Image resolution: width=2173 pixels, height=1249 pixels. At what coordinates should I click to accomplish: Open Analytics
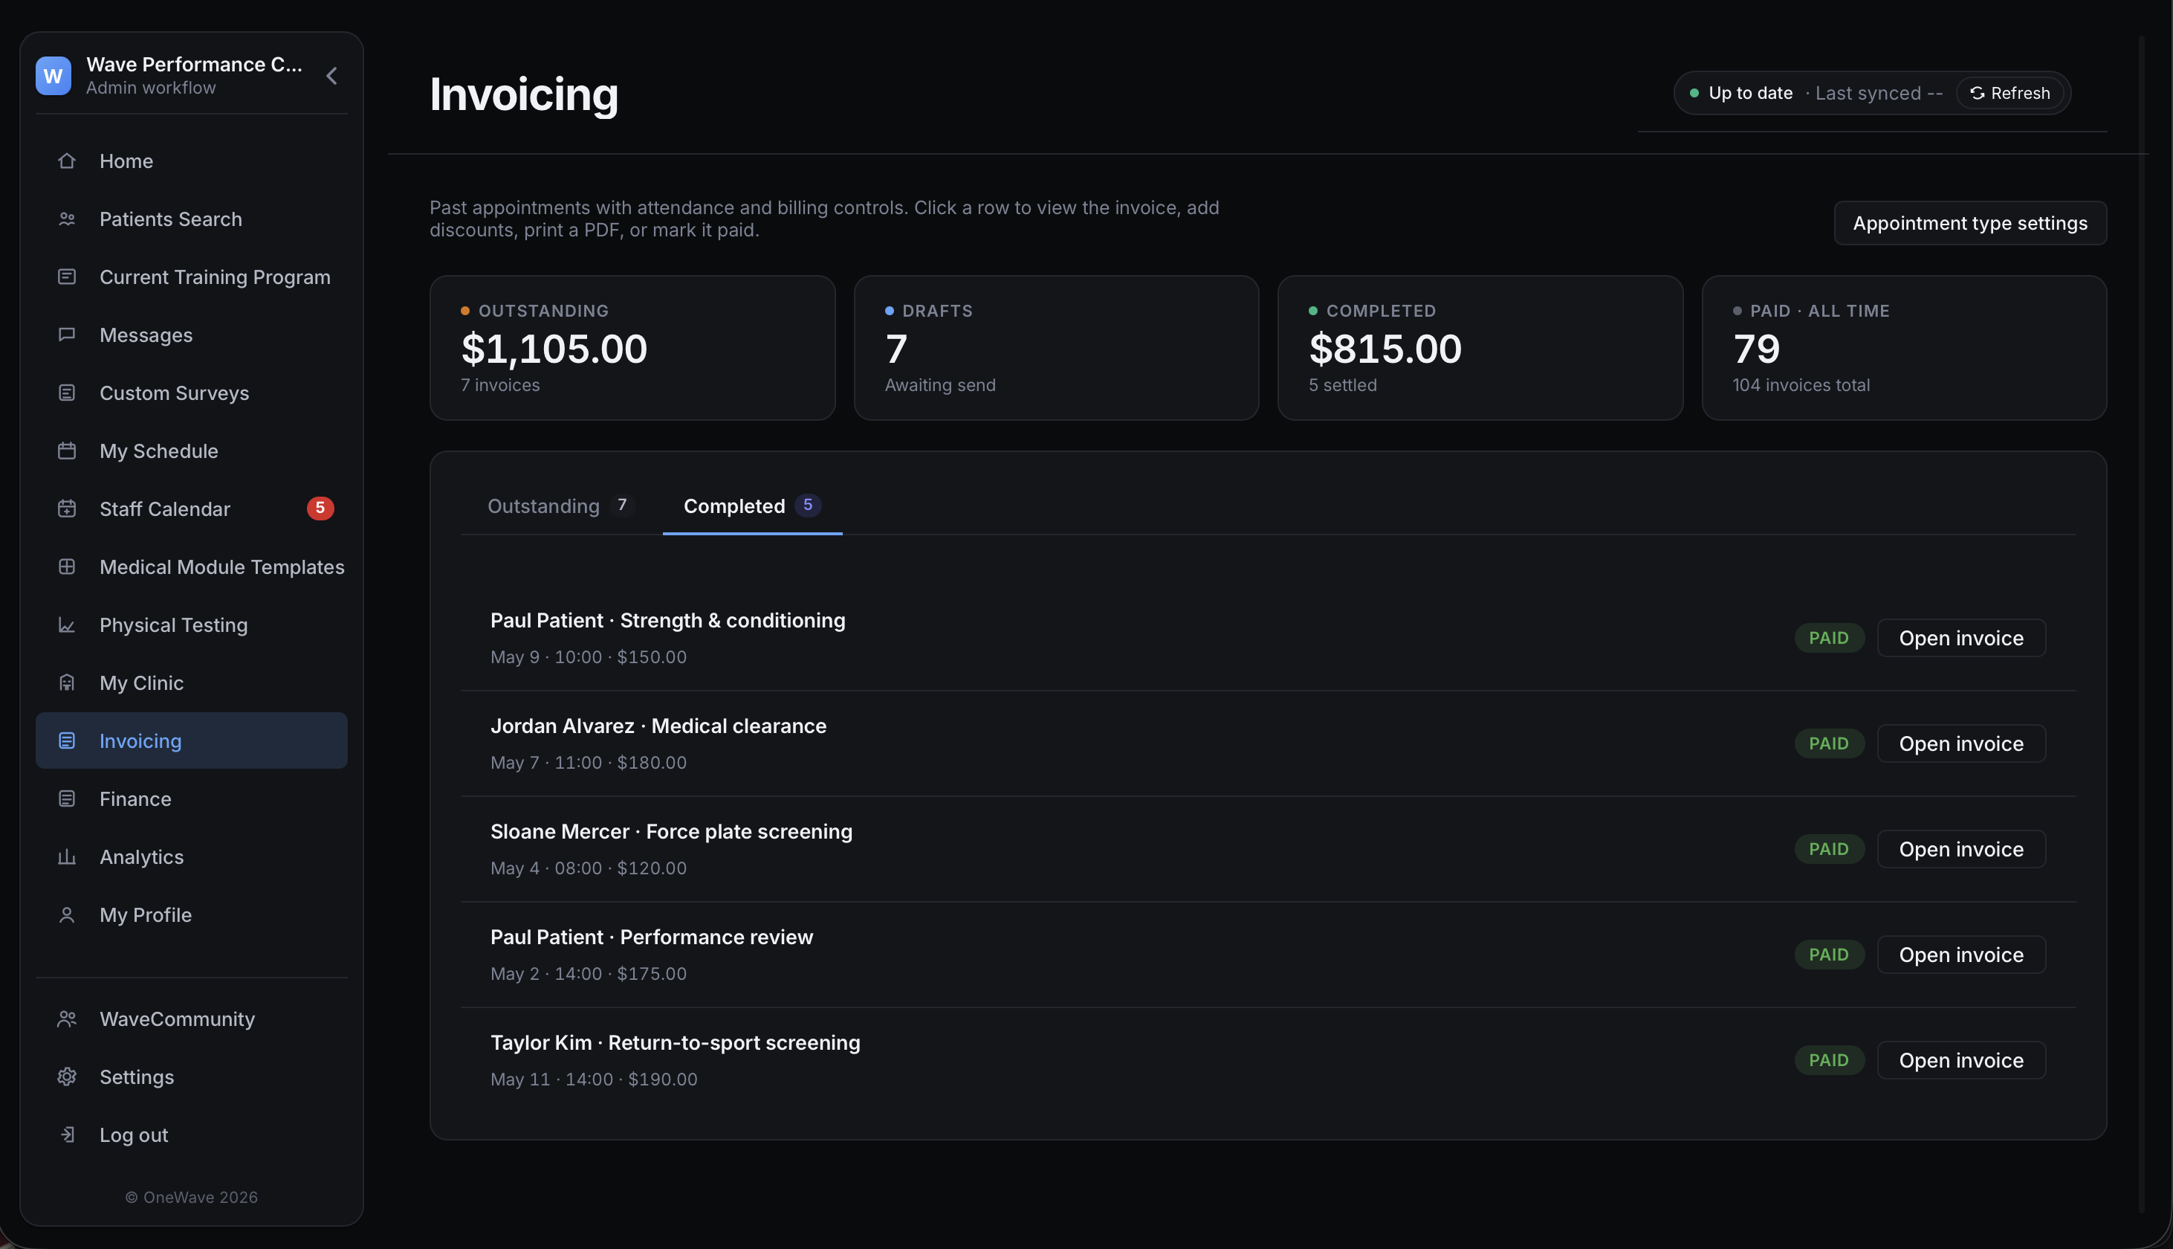[x=140, y=856]
